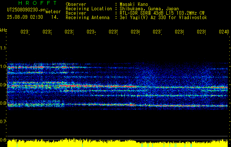231x147 pixels.
Task: Click the 0.9 frequency axis label
Action: click(3, 85)
